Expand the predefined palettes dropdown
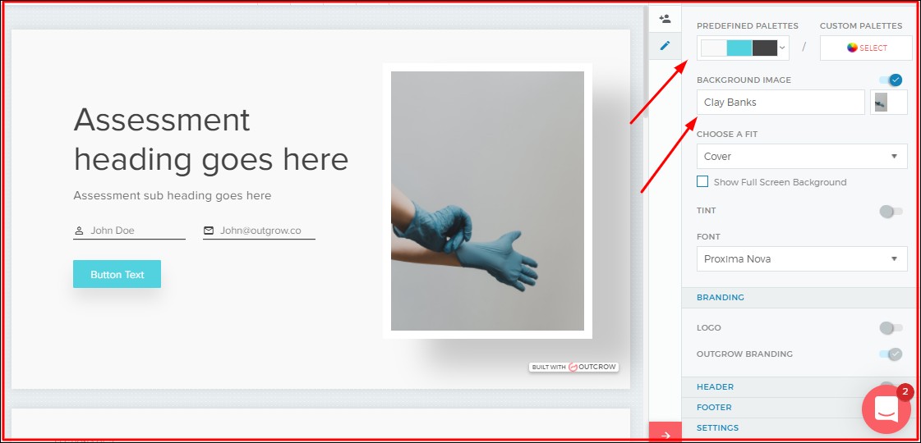 (x=782, y=48)
